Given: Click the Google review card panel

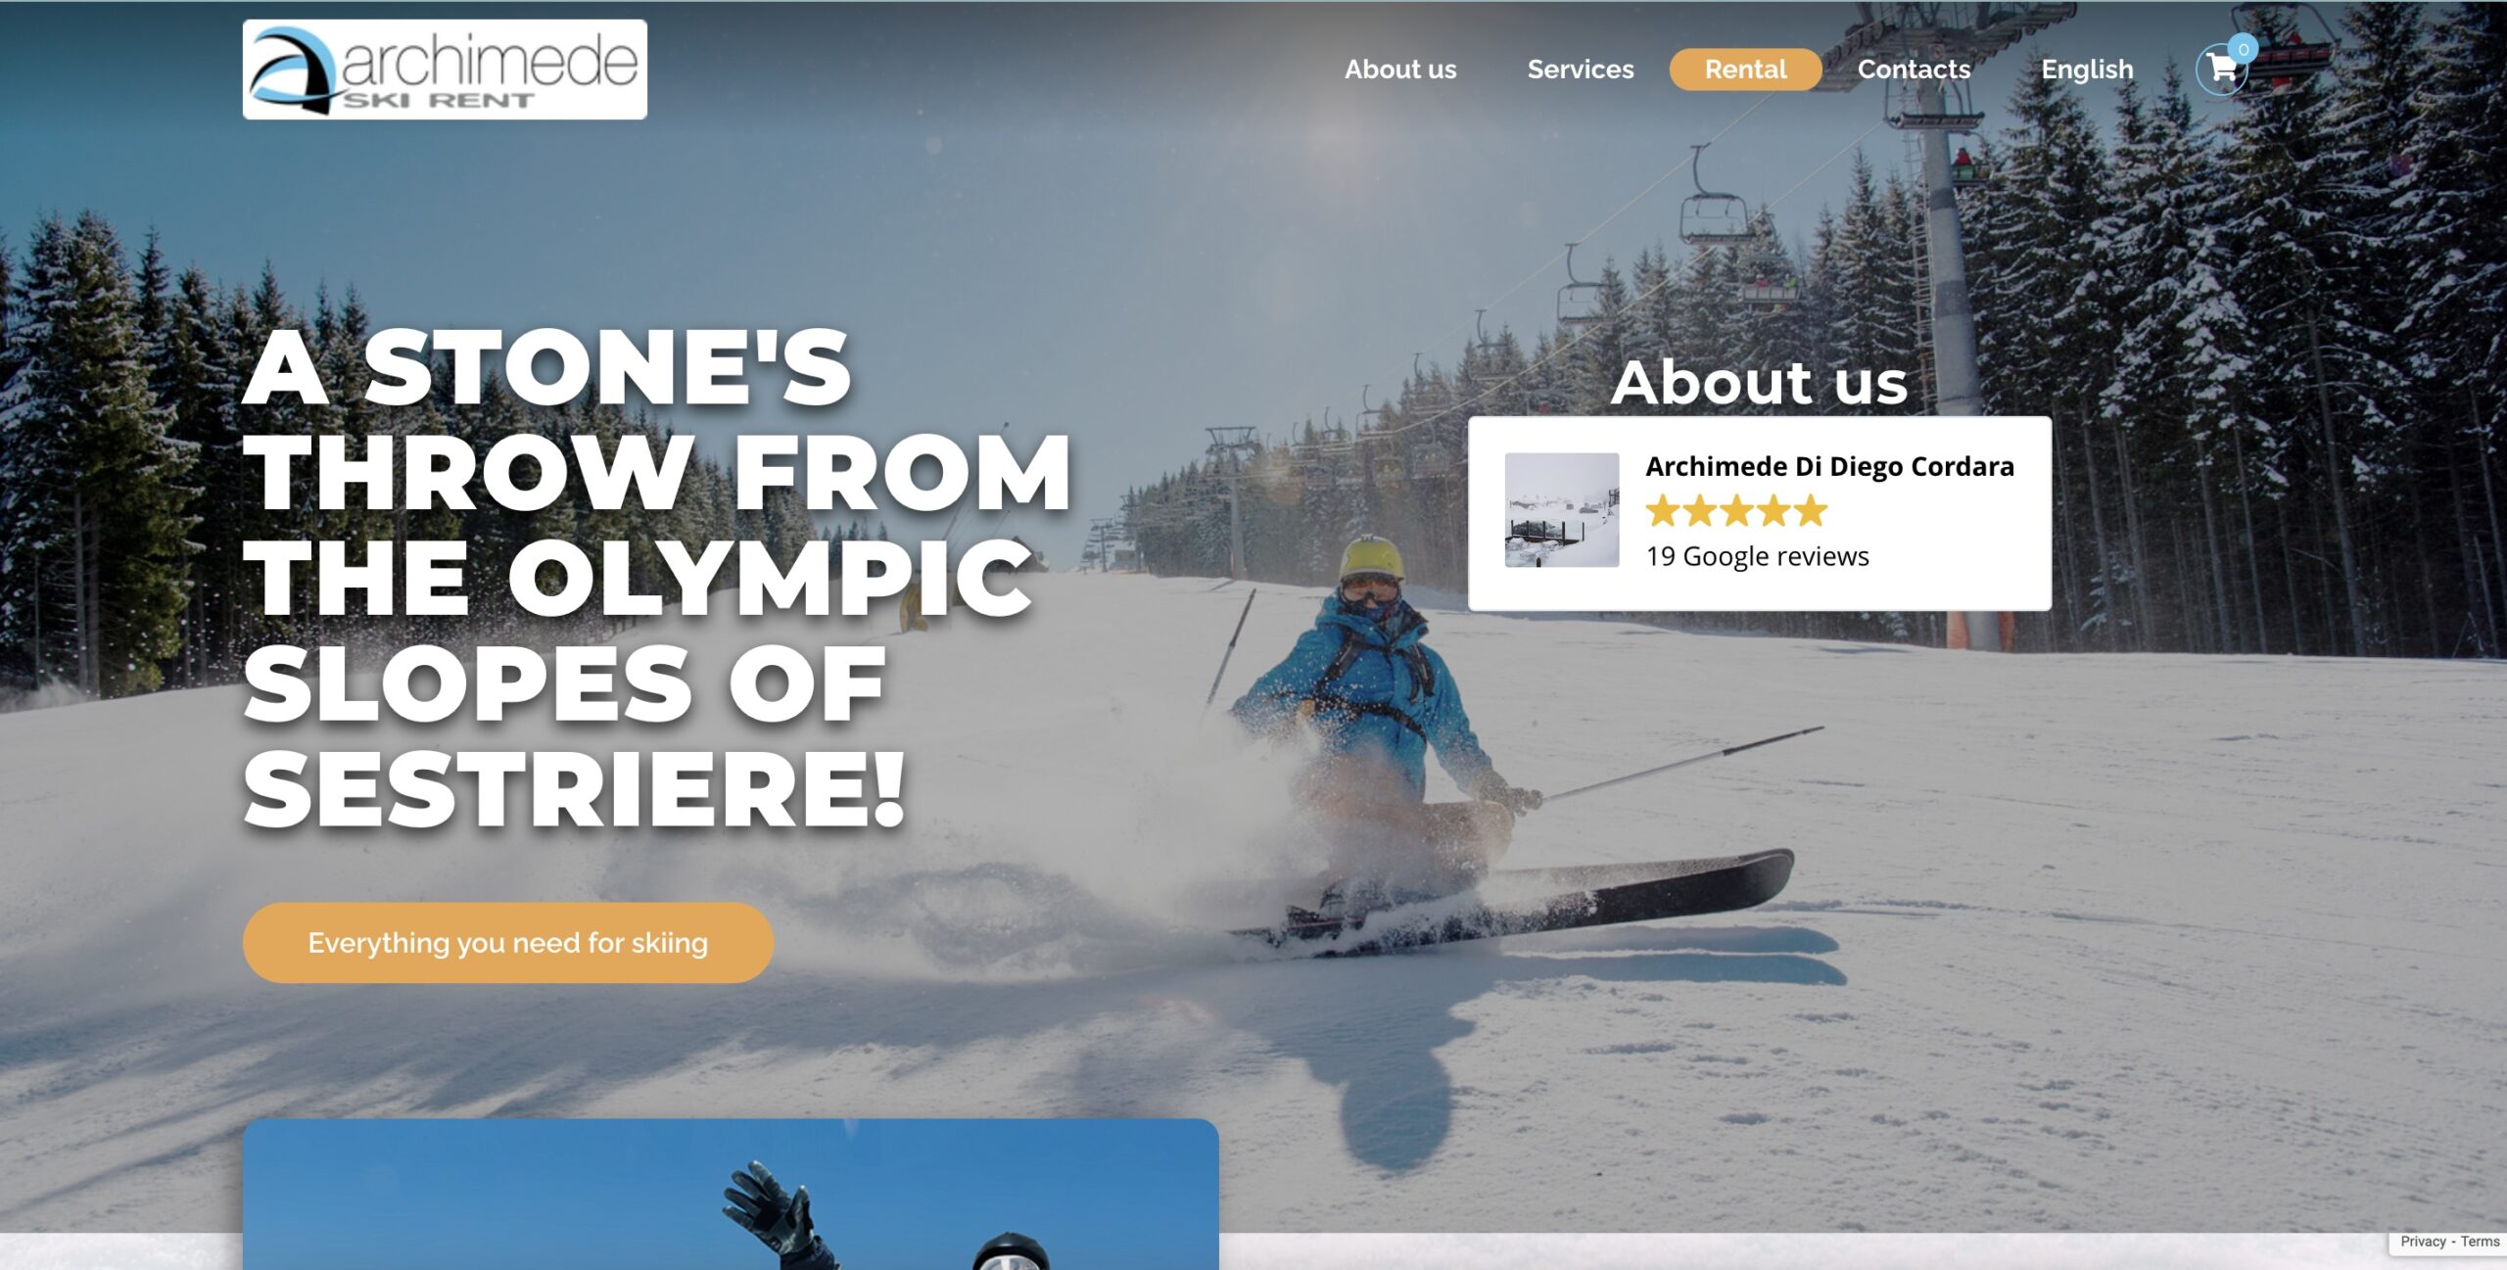Looking at the screenshot, I should (1760, 513).
